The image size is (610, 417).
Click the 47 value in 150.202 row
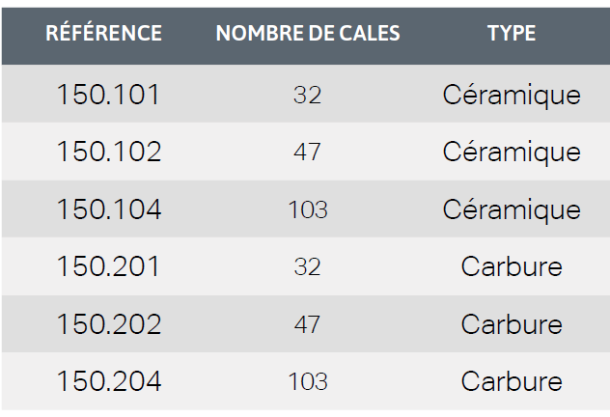click(307, 324)
